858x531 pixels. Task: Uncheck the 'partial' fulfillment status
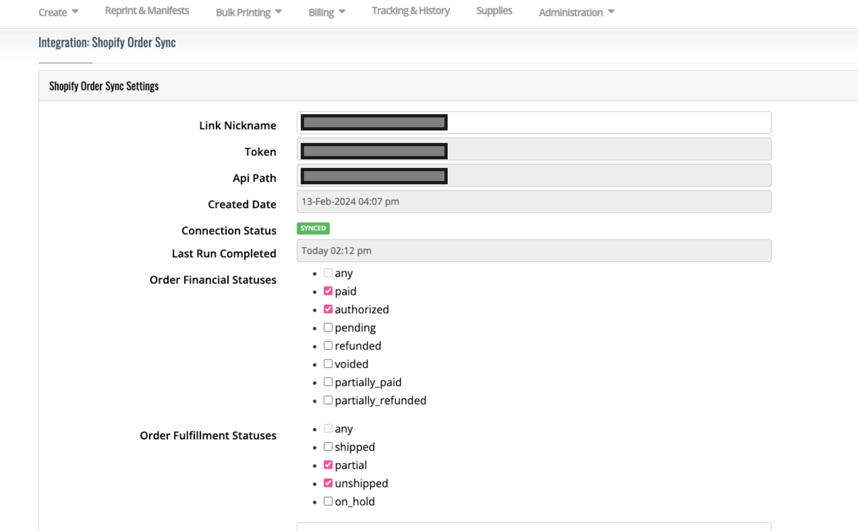pyautogui.click(x=328, y=465)
